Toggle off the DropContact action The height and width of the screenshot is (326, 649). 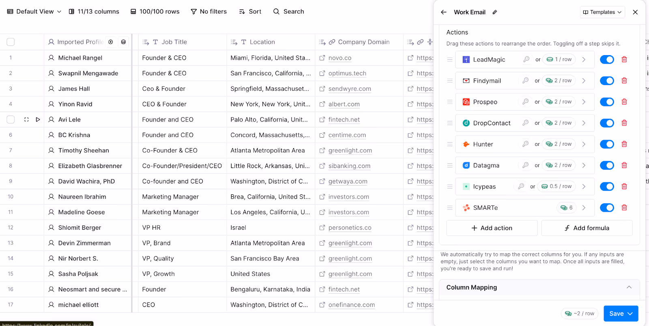pyautogui.click(x=607, y=123)
